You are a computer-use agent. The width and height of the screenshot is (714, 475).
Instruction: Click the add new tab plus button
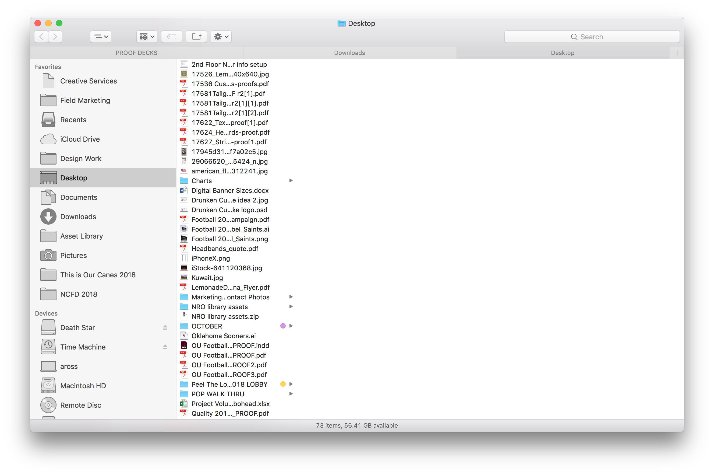click(x=677, y=53)
